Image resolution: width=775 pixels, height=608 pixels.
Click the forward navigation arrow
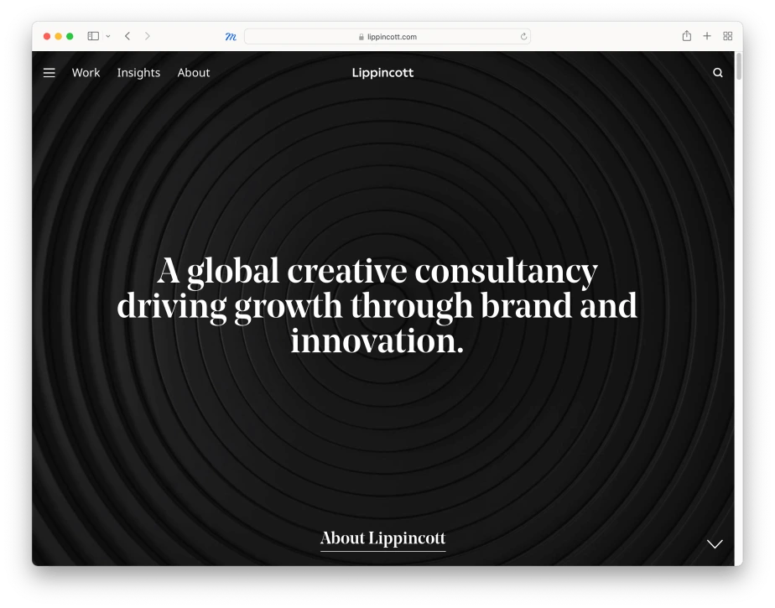pos(148,36)
